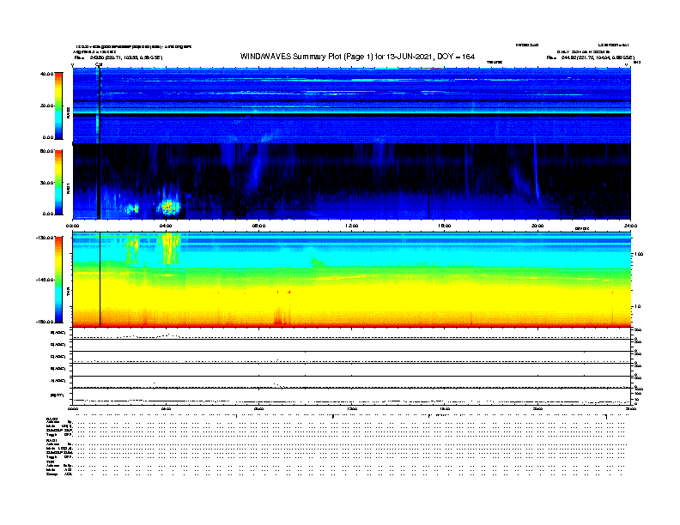
Task: Click the 60.00 label on RAD1 scale
Action: coord(46,151)
